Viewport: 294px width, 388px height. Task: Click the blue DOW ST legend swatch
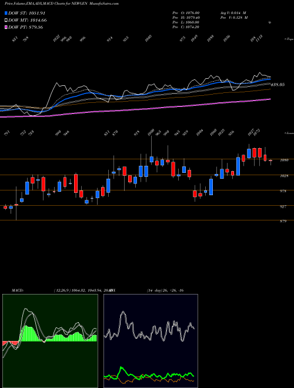pos(6,13)
